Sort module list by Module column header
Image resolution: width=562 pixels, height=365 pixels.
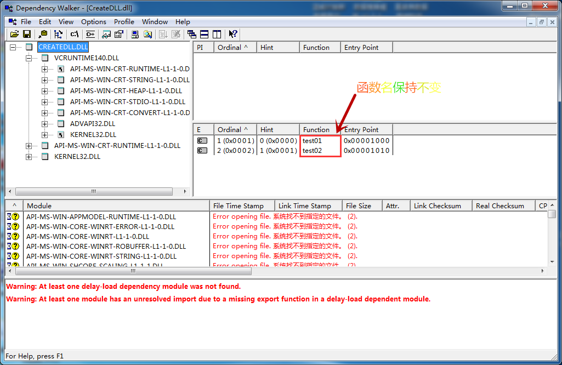[x=116, y=206]
